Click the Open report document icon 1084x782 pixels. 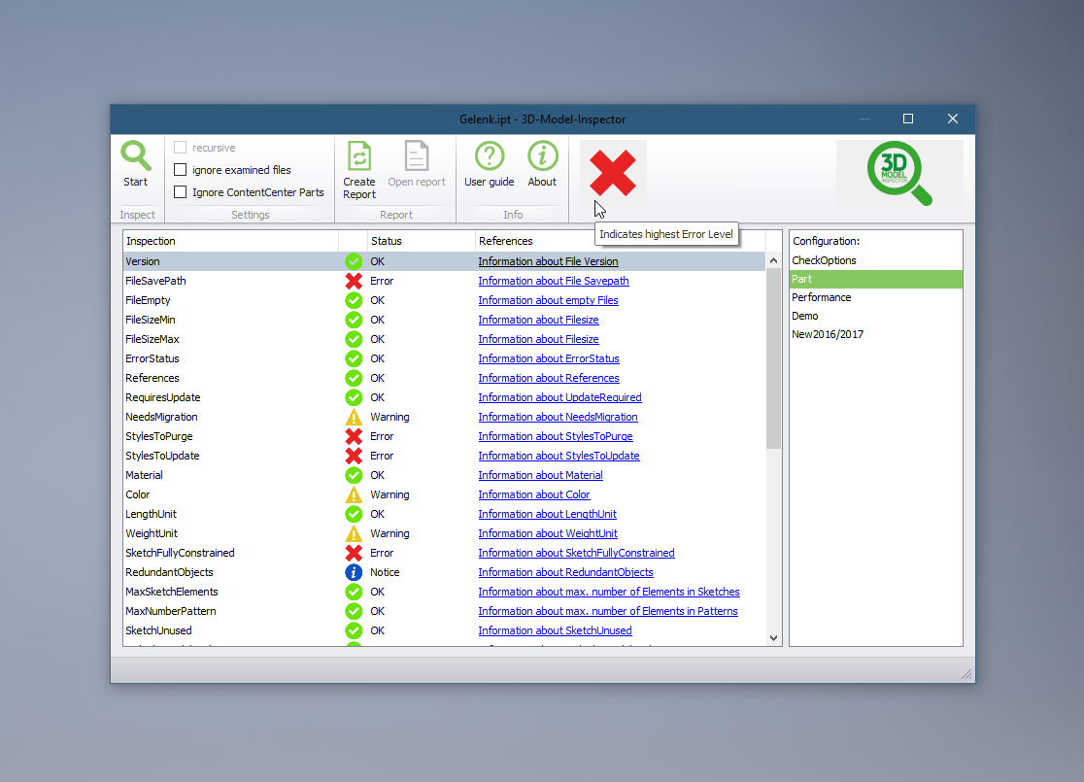tap(416, 156)
